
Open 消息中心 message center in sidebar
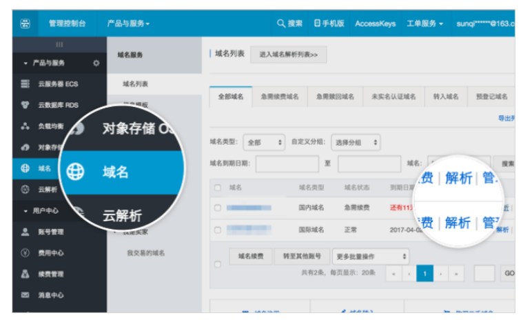click(x=59, y=295)
